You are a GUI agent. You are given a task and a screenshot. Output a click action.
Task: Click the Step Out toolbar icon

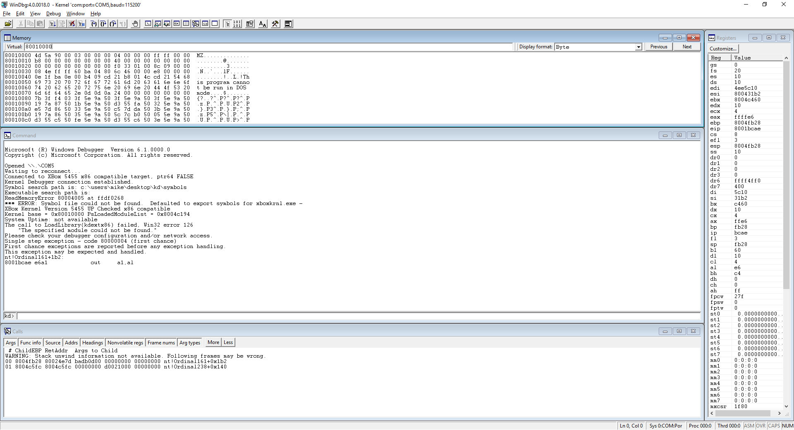[x=113, y=24]
